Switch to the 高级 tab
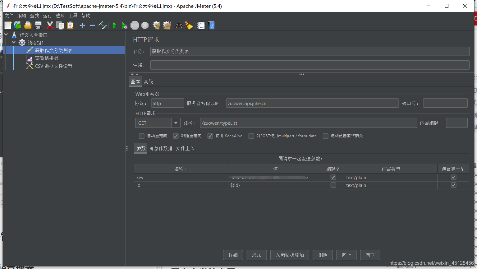 pos(149,81)
